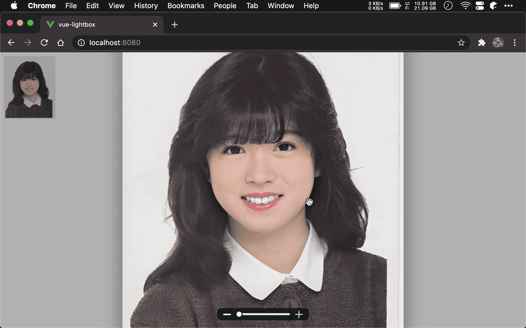Click the zoom in plus button

coord(299,314)
